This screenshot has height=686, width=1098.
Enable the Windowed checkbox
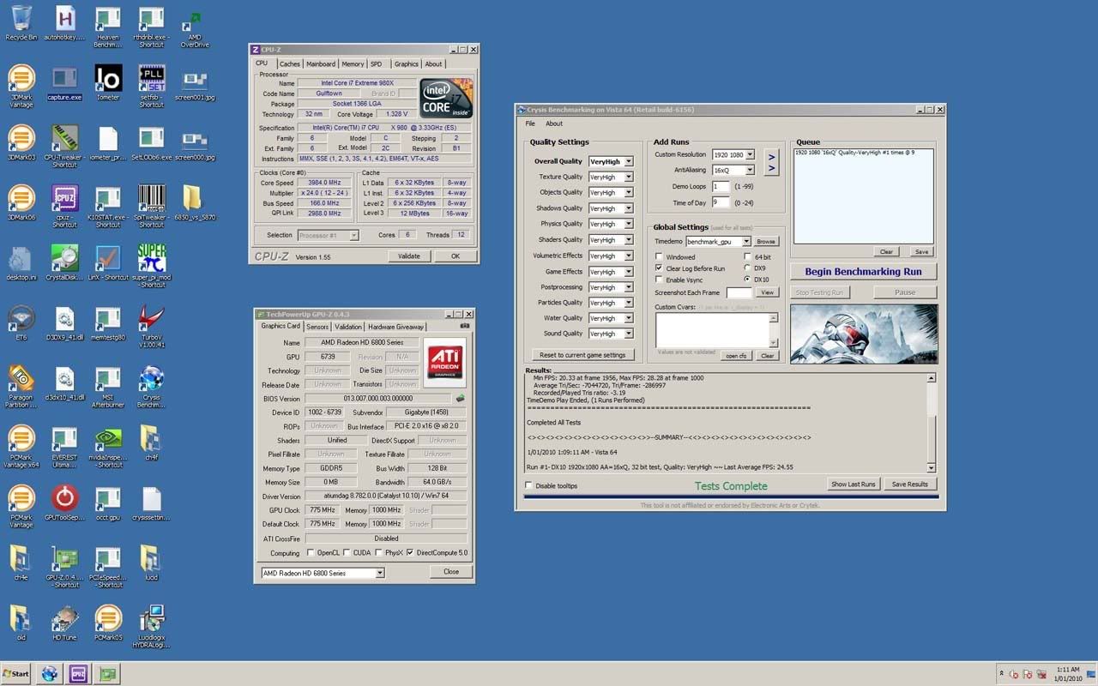[x=660, y=256]
